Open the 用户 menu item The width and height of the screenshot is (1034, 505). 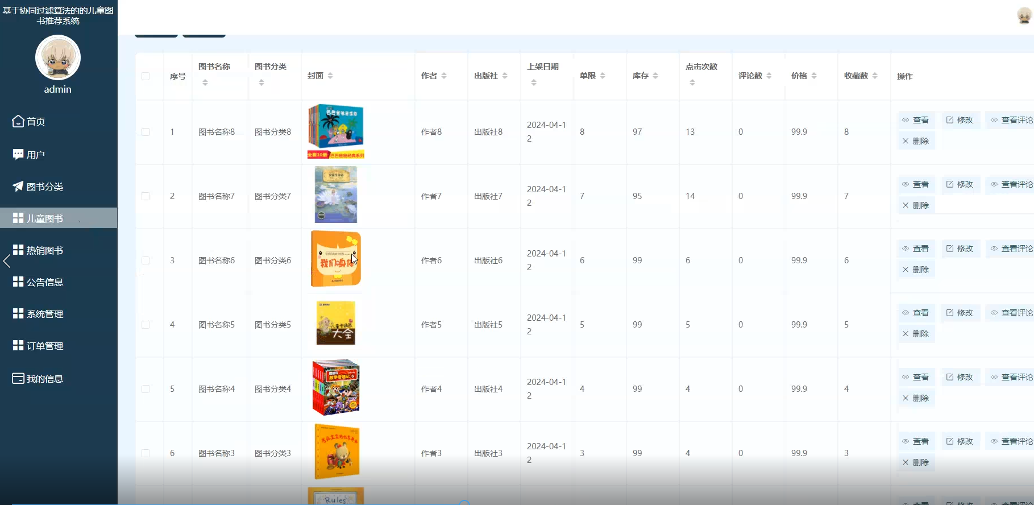[59, 154]
